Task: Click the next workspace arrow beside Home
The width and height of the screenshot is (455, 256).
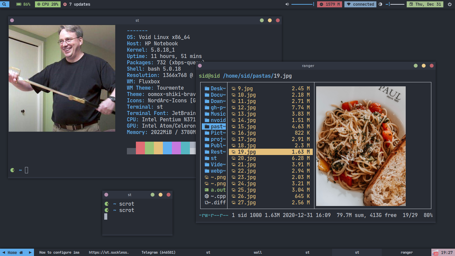Action: 30,252
